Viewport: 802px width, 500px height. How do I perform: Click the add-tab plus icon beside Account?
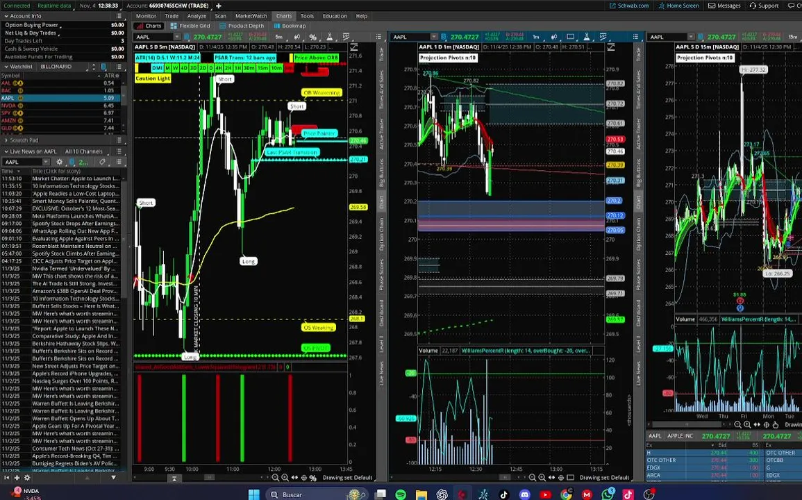click(219, 6)
